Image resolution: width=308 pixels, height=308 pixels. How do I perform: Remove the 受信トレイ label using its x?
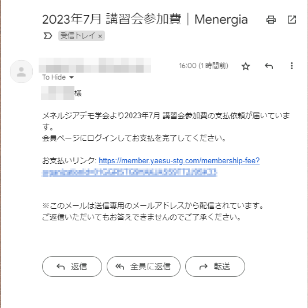[x=100, y=36]
